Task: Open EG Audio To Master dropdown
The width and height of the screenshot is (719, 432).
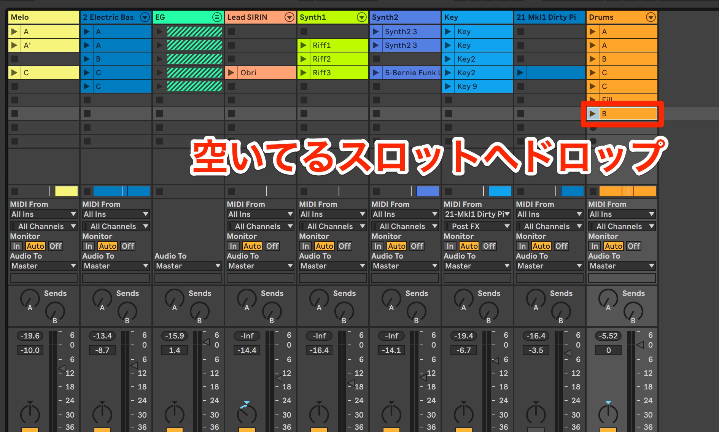Action: click(188, 266)
